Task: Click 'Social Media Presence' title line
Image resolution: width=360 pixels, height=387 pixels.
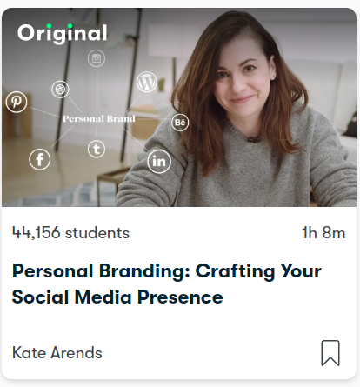Action: pyautogui.click(x=117, y=297)
